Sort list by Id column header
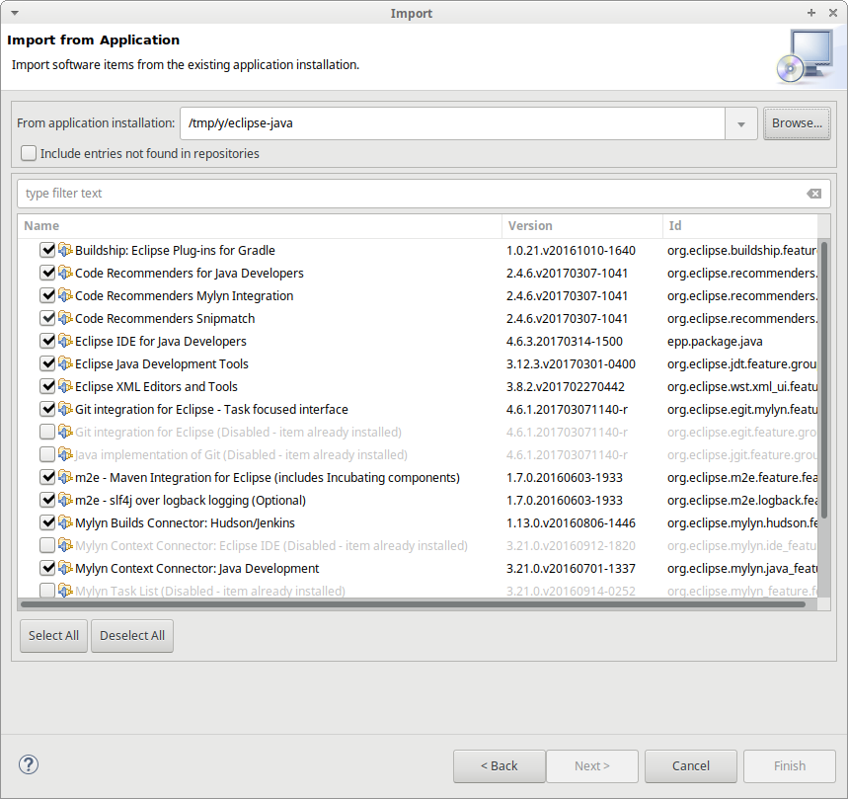Image resolution: width=848 pixels, height=799 pixels. pos(740,225)
